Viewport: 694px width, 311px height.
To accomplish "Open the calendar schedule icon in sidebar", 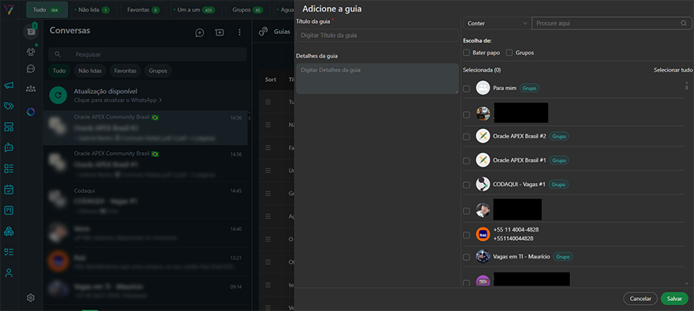I will (x=9, y=189).
